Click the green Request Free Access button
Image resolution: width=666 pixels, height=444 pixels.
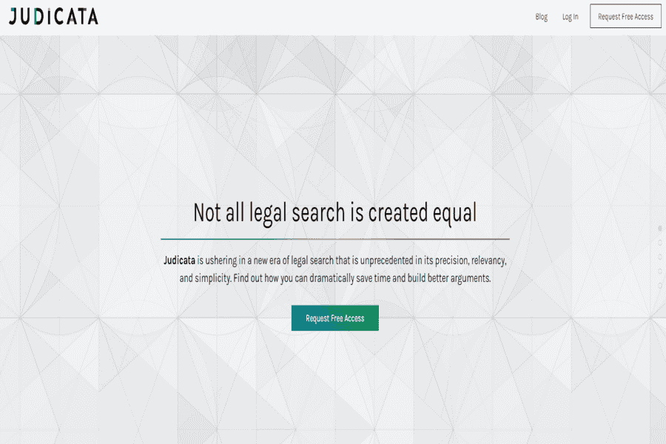[334, 317]
